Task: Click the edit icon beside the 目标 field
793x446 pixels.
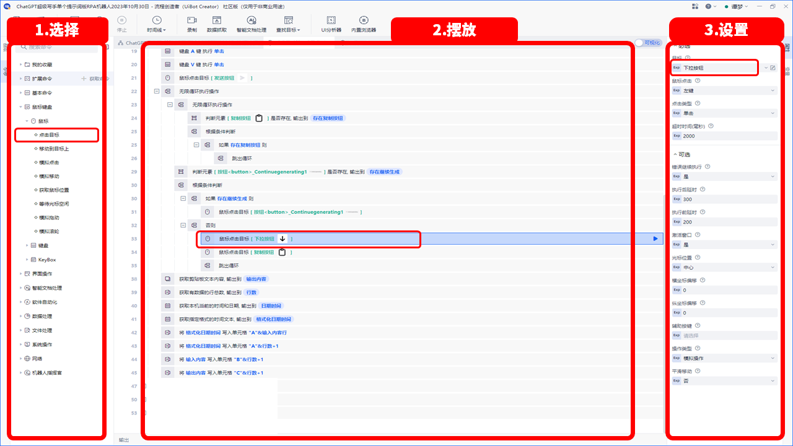Action: pos(773,68)
